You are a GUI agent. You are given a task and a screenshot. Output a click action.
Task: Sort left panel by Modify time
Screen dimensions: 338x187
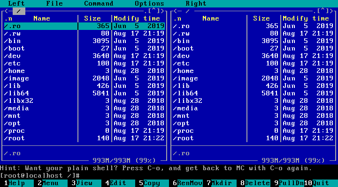[x=137, y=18]
